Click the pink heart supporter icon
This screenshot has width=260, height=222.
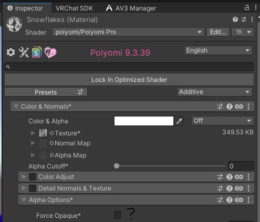pyautogui.click(x=50, y=52)
